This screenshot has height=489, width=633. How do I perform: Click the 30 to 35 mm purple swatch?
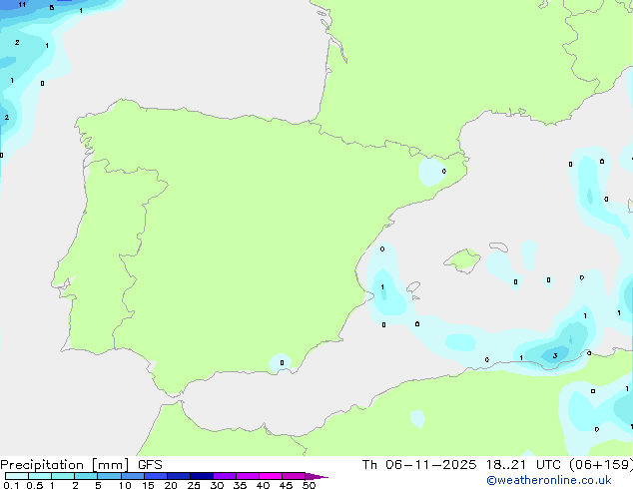(x=224, y=476)
